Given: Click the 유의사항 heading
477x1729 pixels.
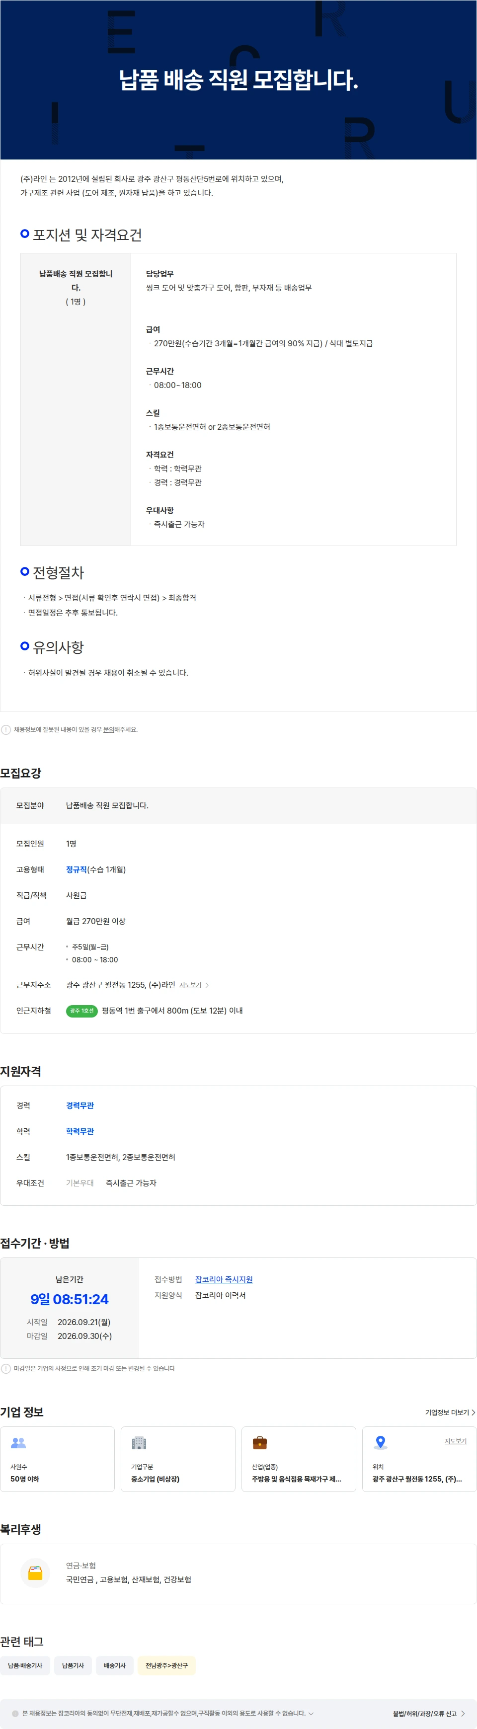Looking at the screenshot, I should tap(58, 647).
